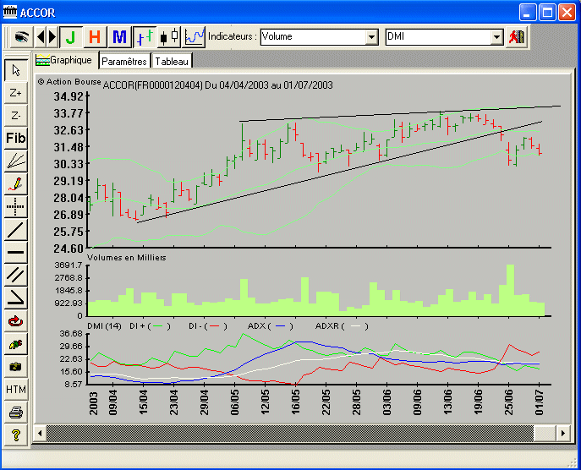Click the 36.68 DMI axis value

[x=71, y=334]
